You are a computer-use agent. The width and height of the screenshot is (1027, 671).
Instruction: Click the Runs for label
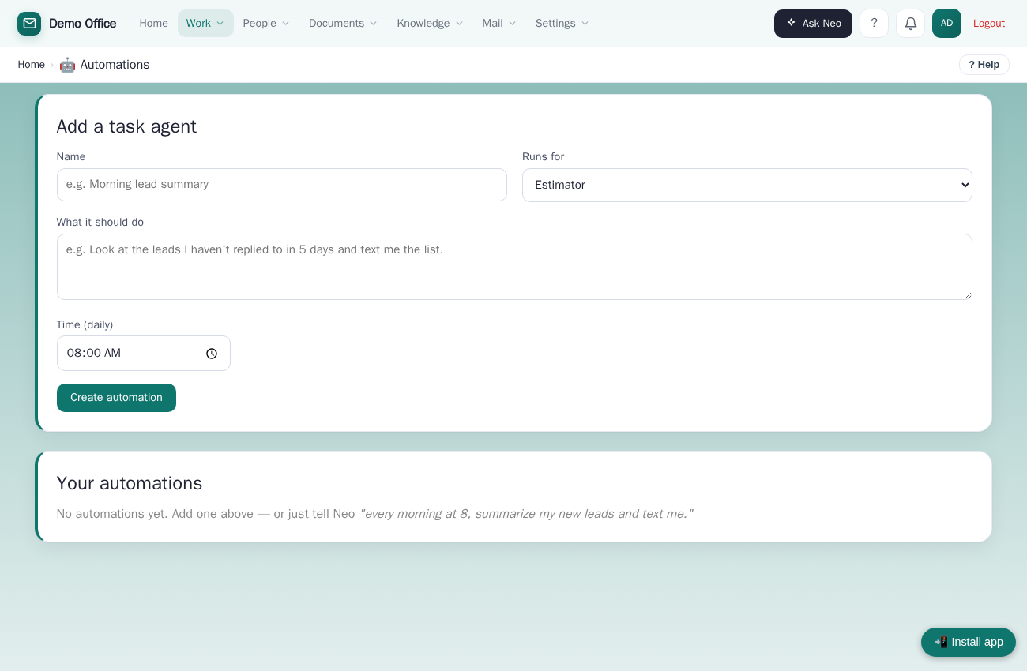[x=543, y=156]
